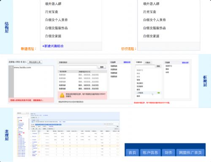Choose 白领女家居 in the left list
Viewport: 211px width, 162px height.
tap(53, 36)
